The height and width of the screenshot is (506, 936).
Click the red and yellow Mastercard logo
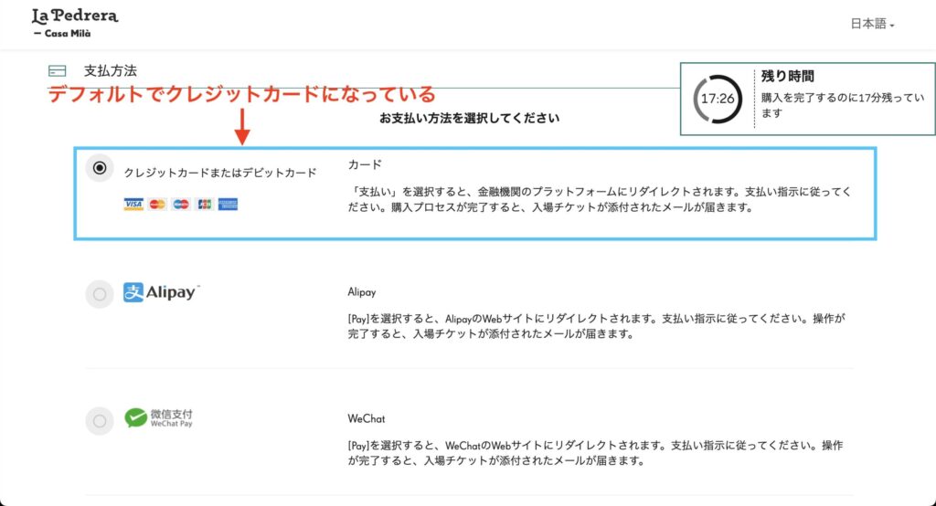157,205
